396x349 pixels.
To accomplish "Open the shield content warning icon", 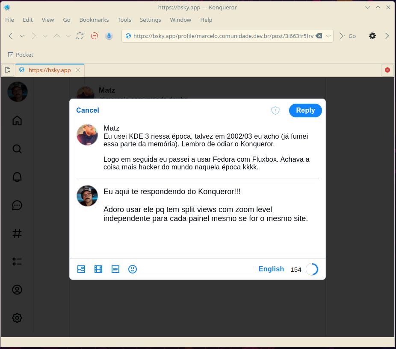I will (275, 111).
